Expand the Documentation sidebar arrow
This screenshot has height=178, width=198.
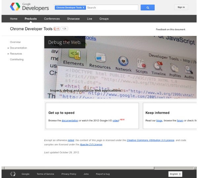pos(8,48)
